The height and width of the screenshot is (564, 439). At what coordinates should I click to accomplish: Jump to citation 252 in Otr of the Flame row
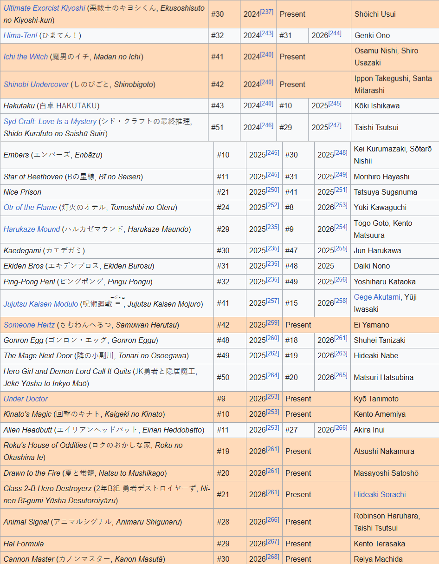(x=272, y=205)
